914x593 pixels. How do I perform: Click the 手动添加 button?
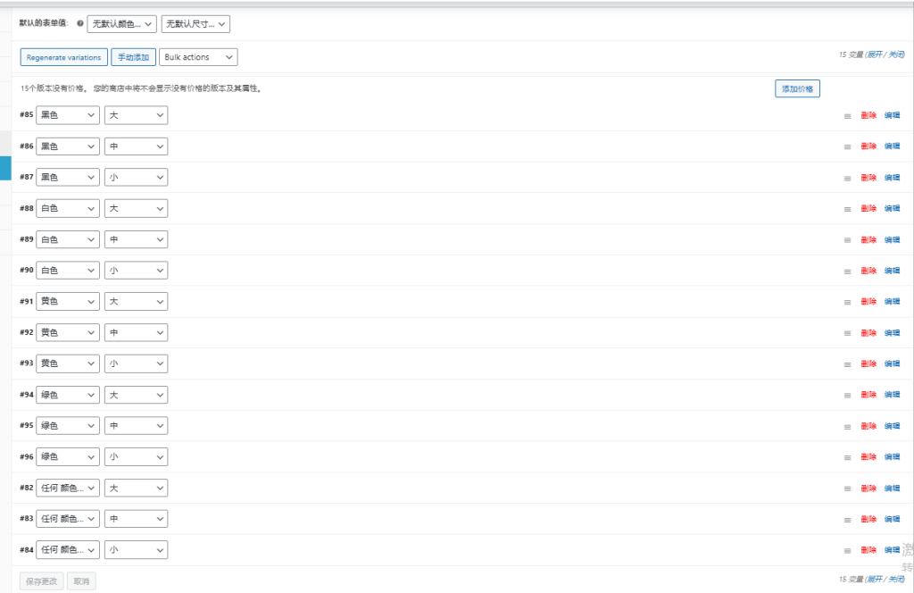(133, 57)
